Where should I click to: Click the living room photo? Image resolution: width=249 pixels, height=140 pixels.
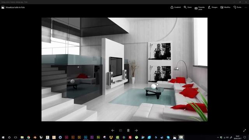click(x=124, y=69)
